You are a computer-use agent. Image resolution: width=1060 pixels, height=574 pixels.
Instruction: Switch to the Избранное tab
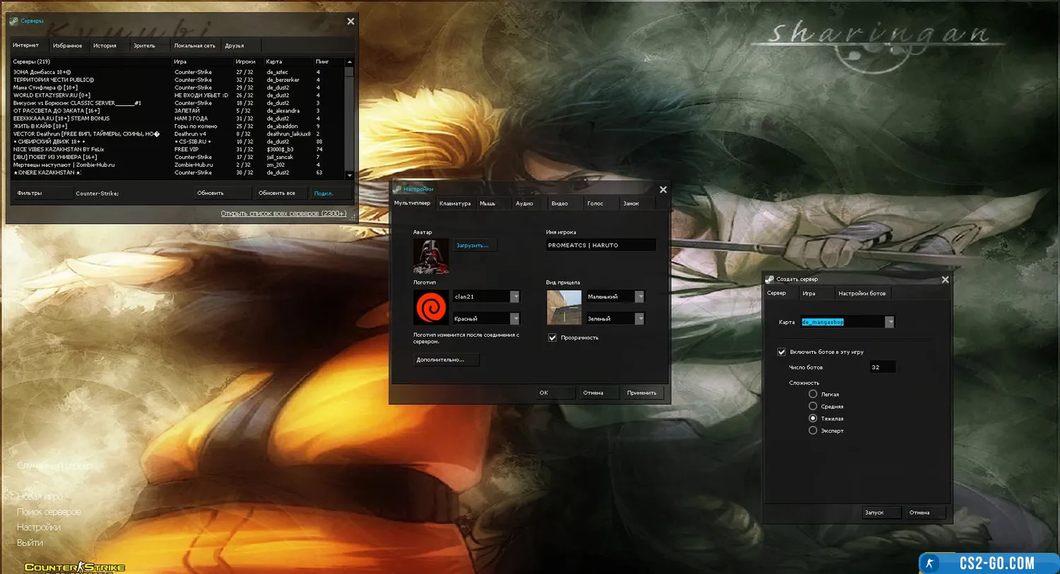[x=68, y=45]
